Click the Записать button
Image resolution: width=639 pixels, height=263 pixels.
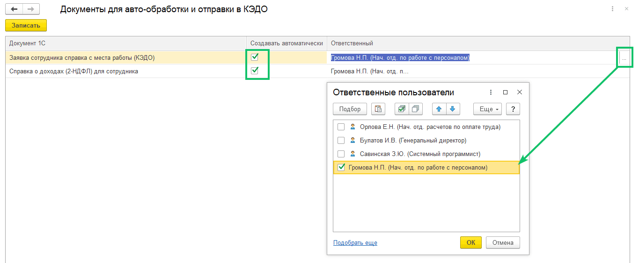pos(26,26)
